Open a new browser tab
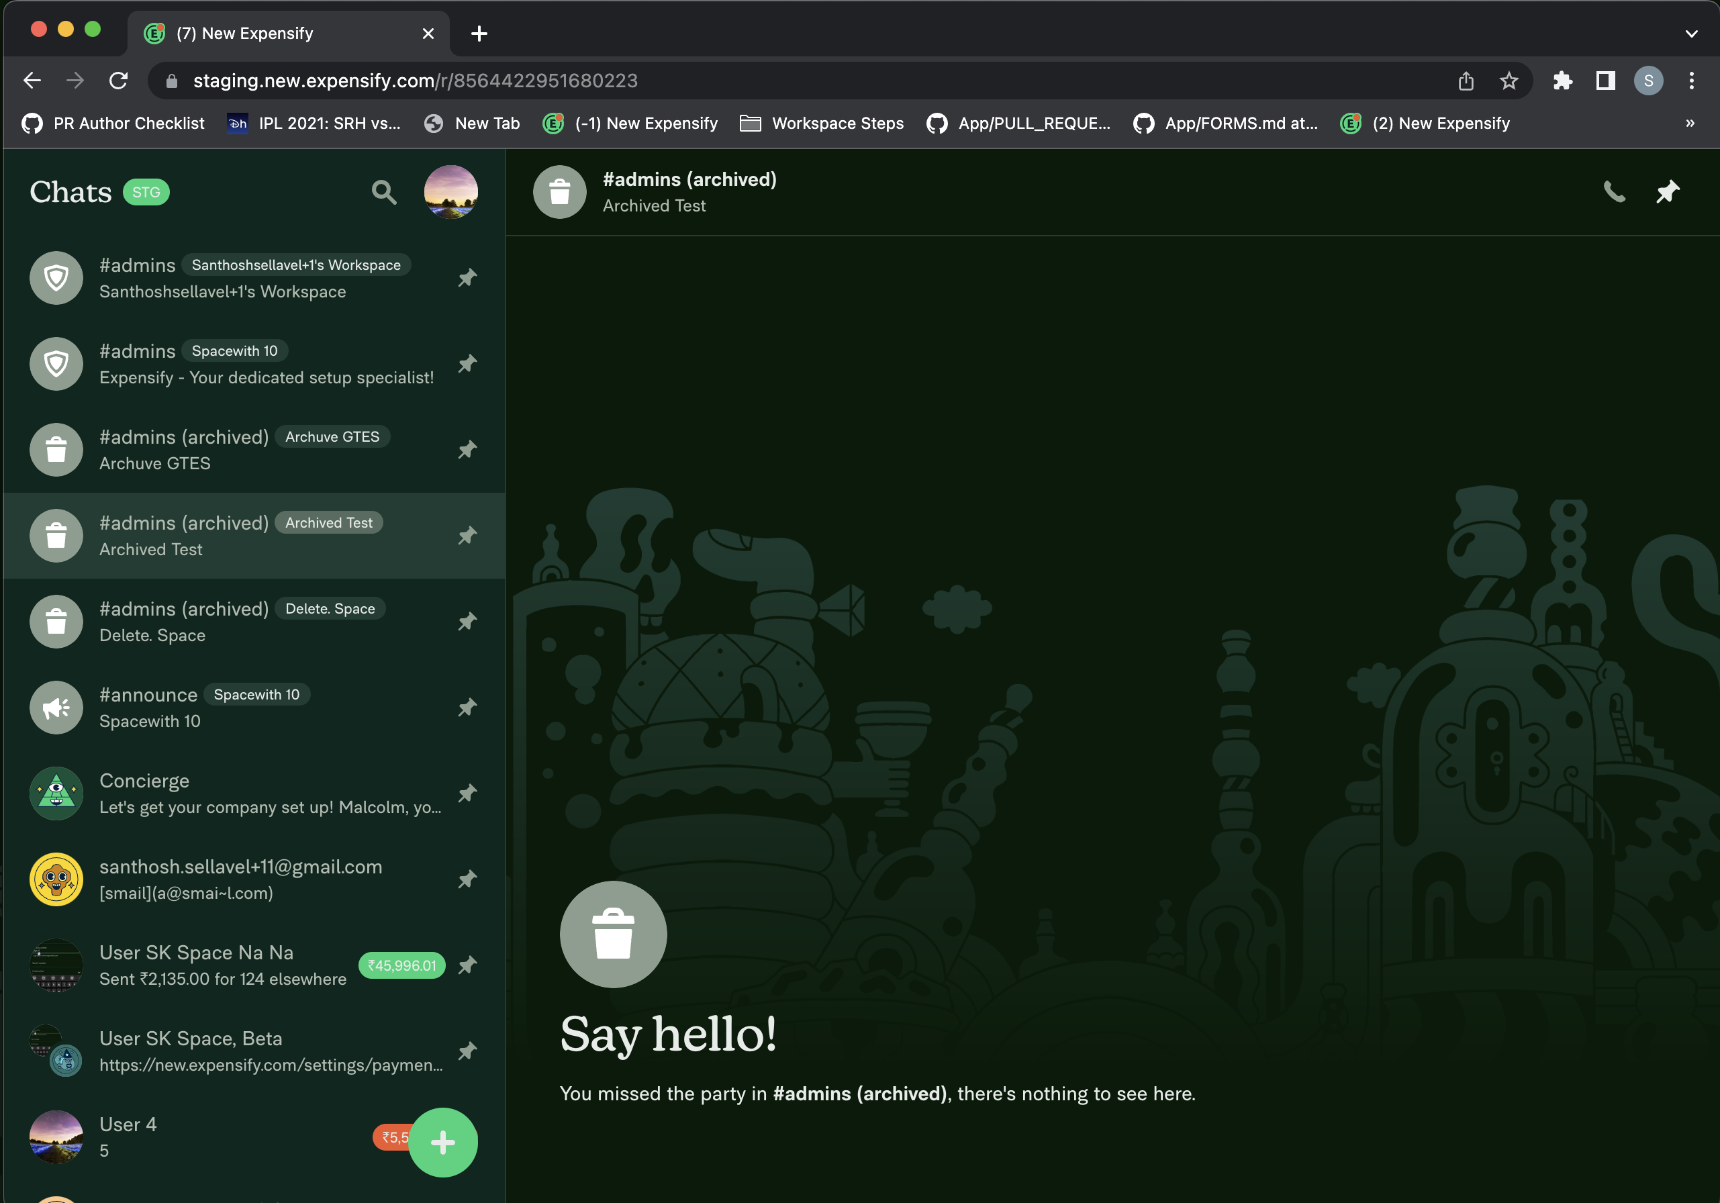This screenshot has height=1203, width=1720. pos(479,34)
